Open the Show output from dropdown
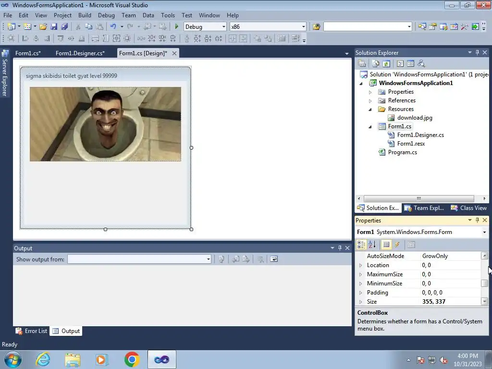 tap(208, 259)
